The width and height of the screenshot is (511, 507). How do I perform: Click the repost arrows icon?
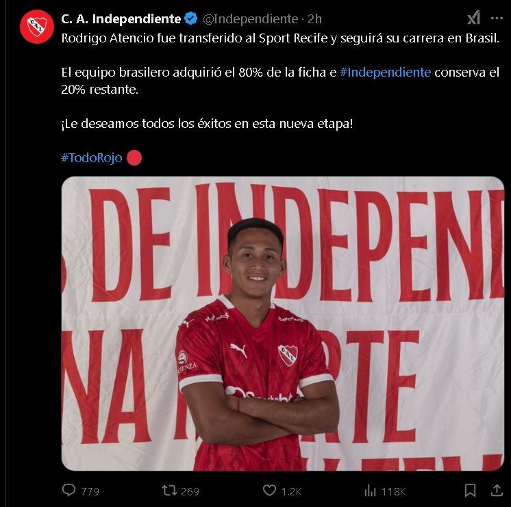pyautogui.click(x=169, y=490)
